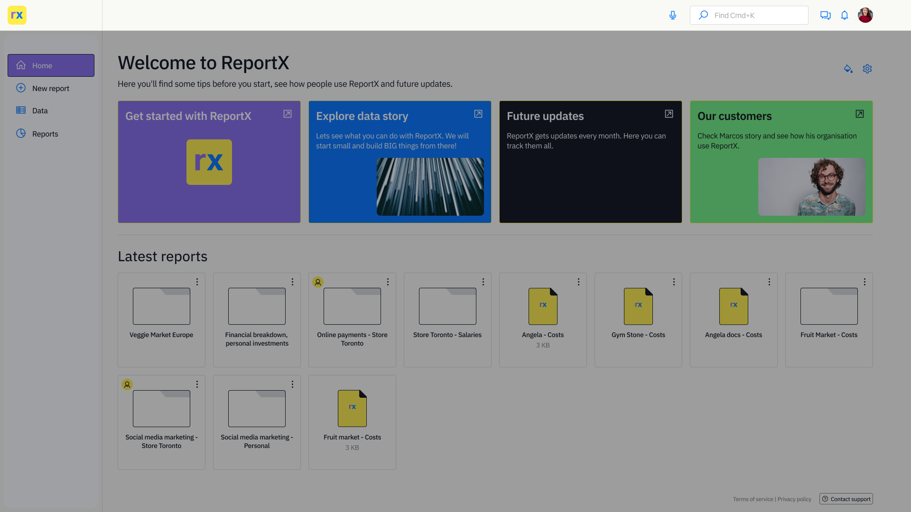Open Explore data story external link icon
Viewport: 911px width, 512px height.
[x=478, y=114]
